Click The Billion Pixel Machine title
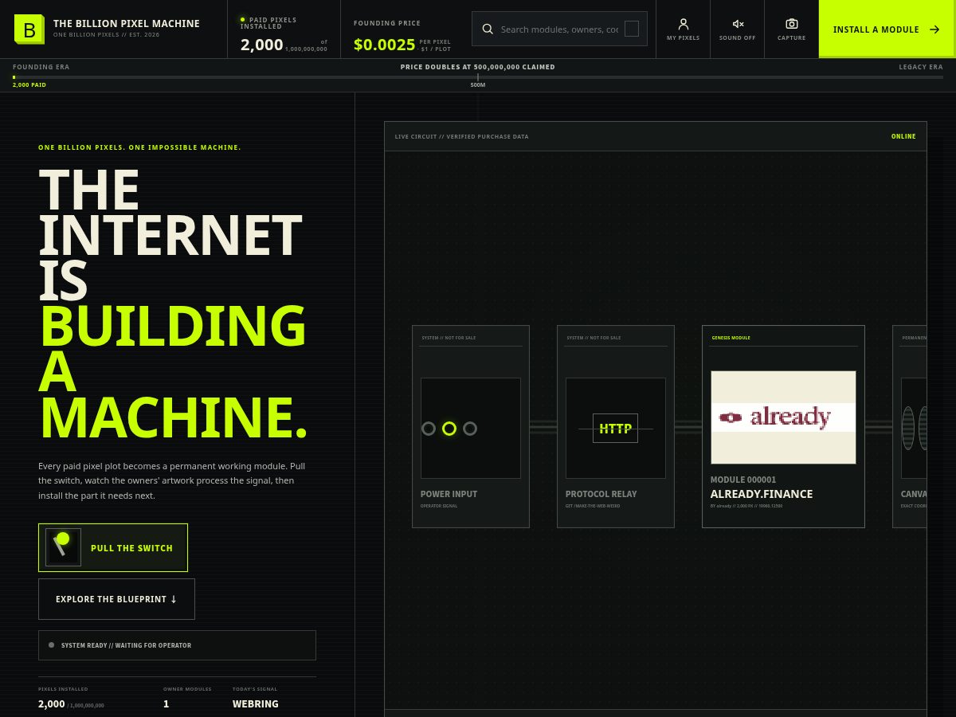The image size is (956, 717). coord(127,24)
